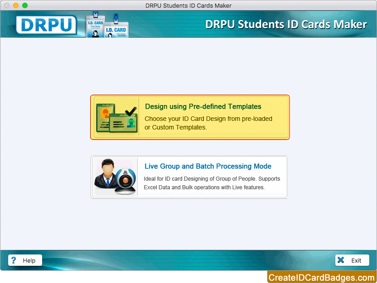Screen dimensions: 377x283
Task: Open Help from the bottom bar
Action: coord(25,260)
